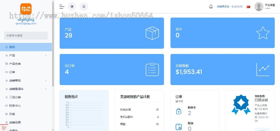Open 对话 in sidebar

[26, 114]
